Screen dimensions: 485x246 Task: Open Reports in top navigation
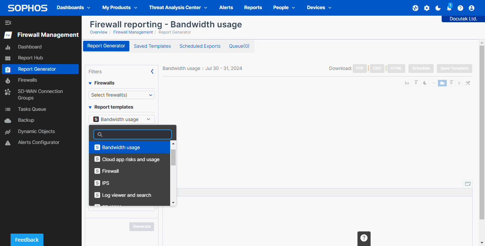pos(253,7)
